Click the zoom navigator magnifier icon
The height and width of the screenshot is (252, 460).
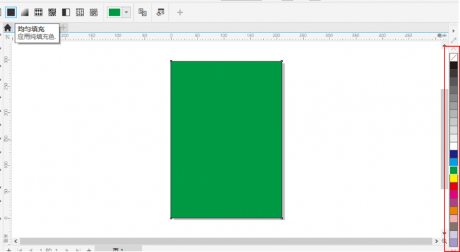[x=444, y=241]
